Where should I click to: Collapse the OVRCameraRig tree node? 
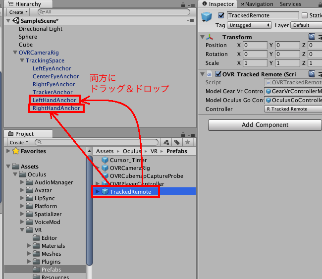15,53
